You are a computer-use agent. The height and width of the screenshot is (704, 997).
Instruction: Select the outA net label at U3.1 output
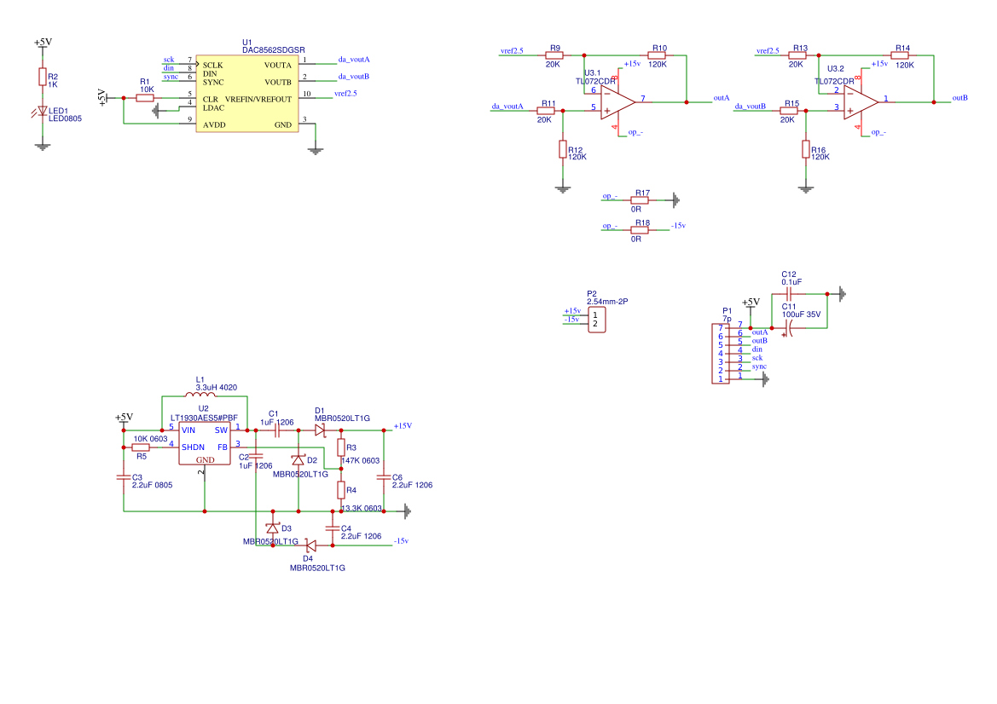point(722,98)
